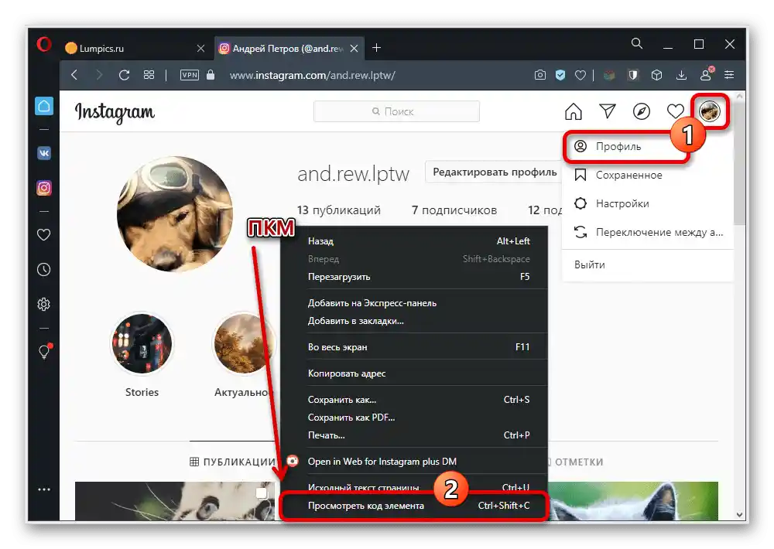Image resolution: width=774 pixels, height=549 pixels.
Task: Open VK messenger in the sidebar
Action: click(44, 153)
